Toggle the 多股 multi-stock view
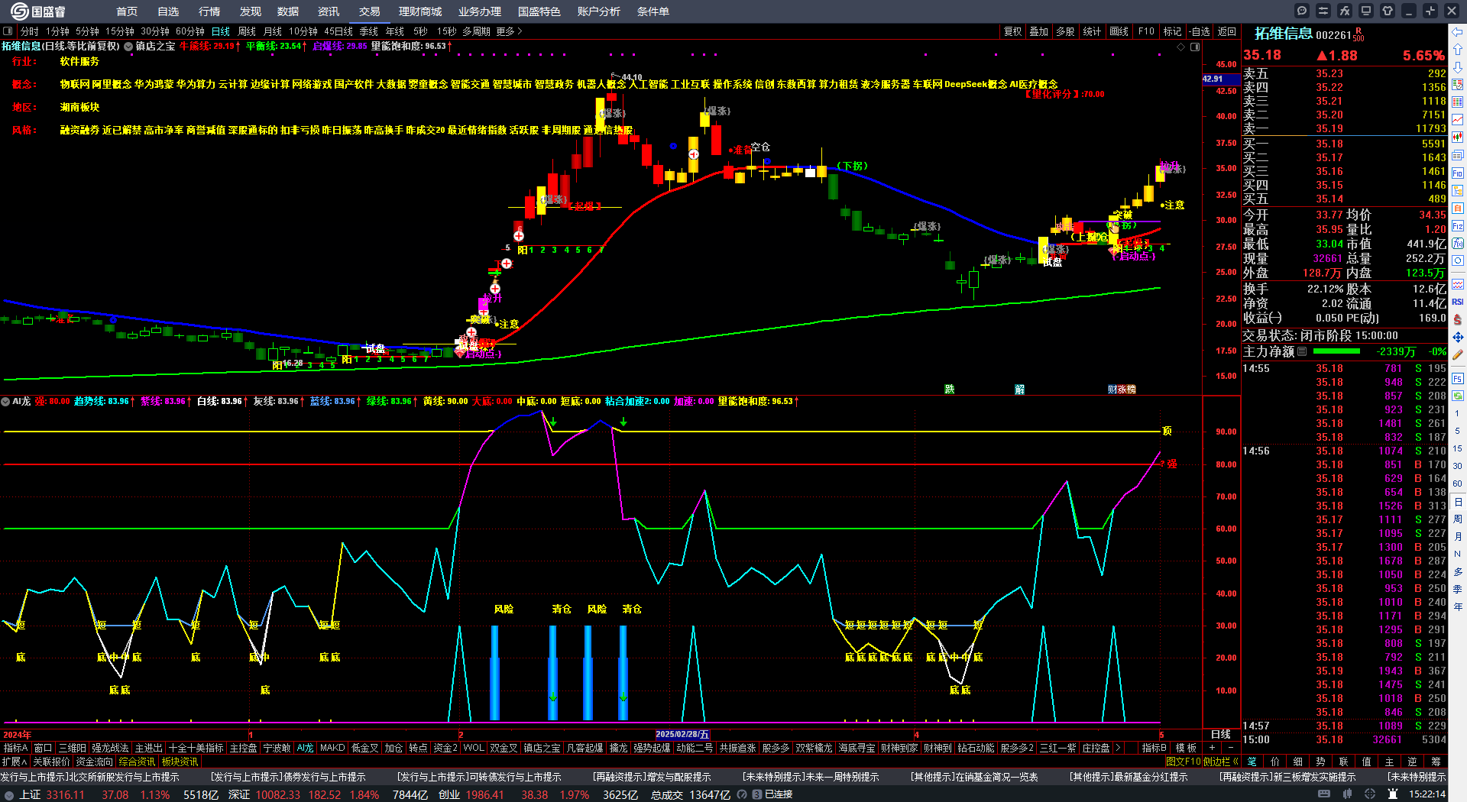Viewport: 1467px width, 802px height. (1065, 31)
